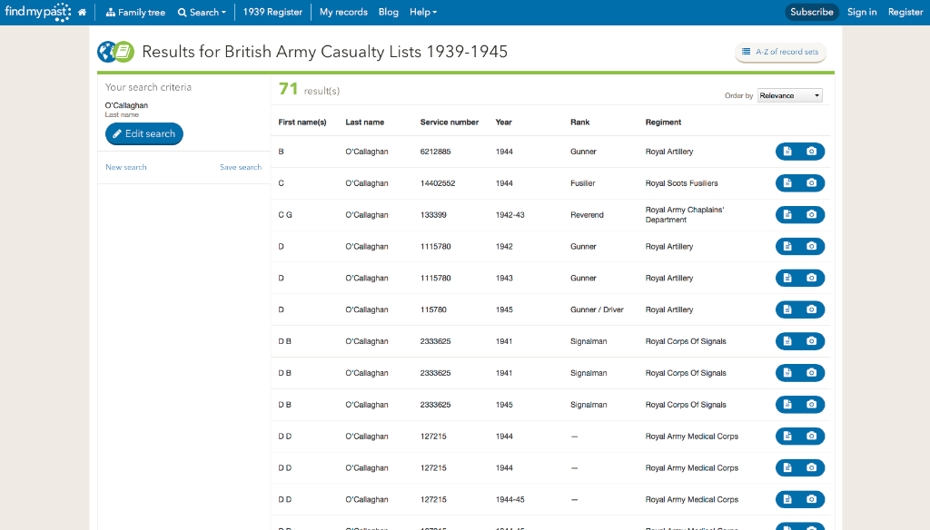The width and height of the screenshot is (930, 530).
Task: Open the Blog page
Action: (x=388, y=13)
